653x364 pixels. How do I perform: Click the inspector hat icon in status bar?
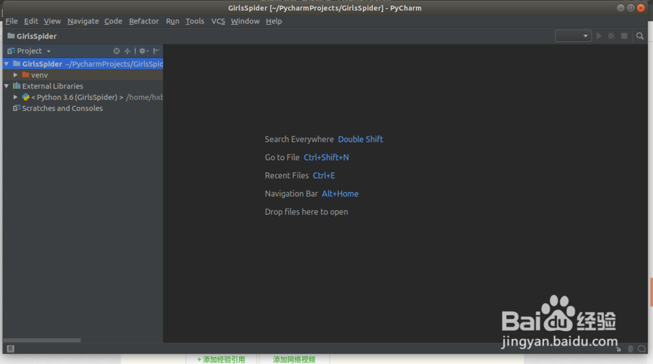coord(631,348)
